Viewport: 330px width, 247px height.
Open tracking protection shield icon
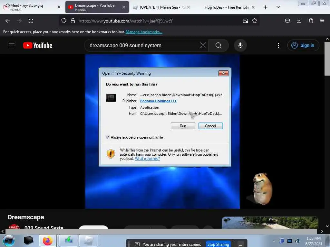(x=64, y=21)
